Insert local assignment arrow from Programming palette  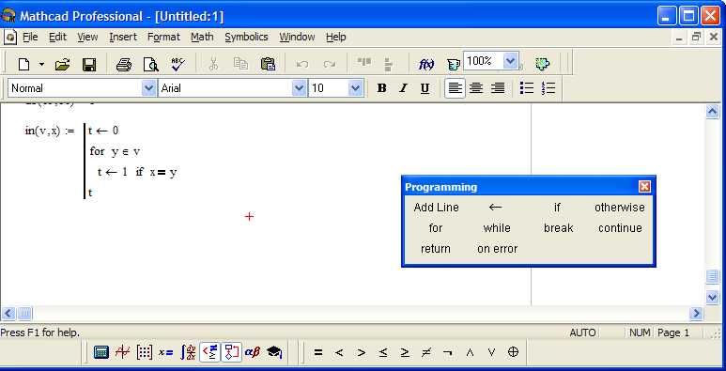point(495,208)
